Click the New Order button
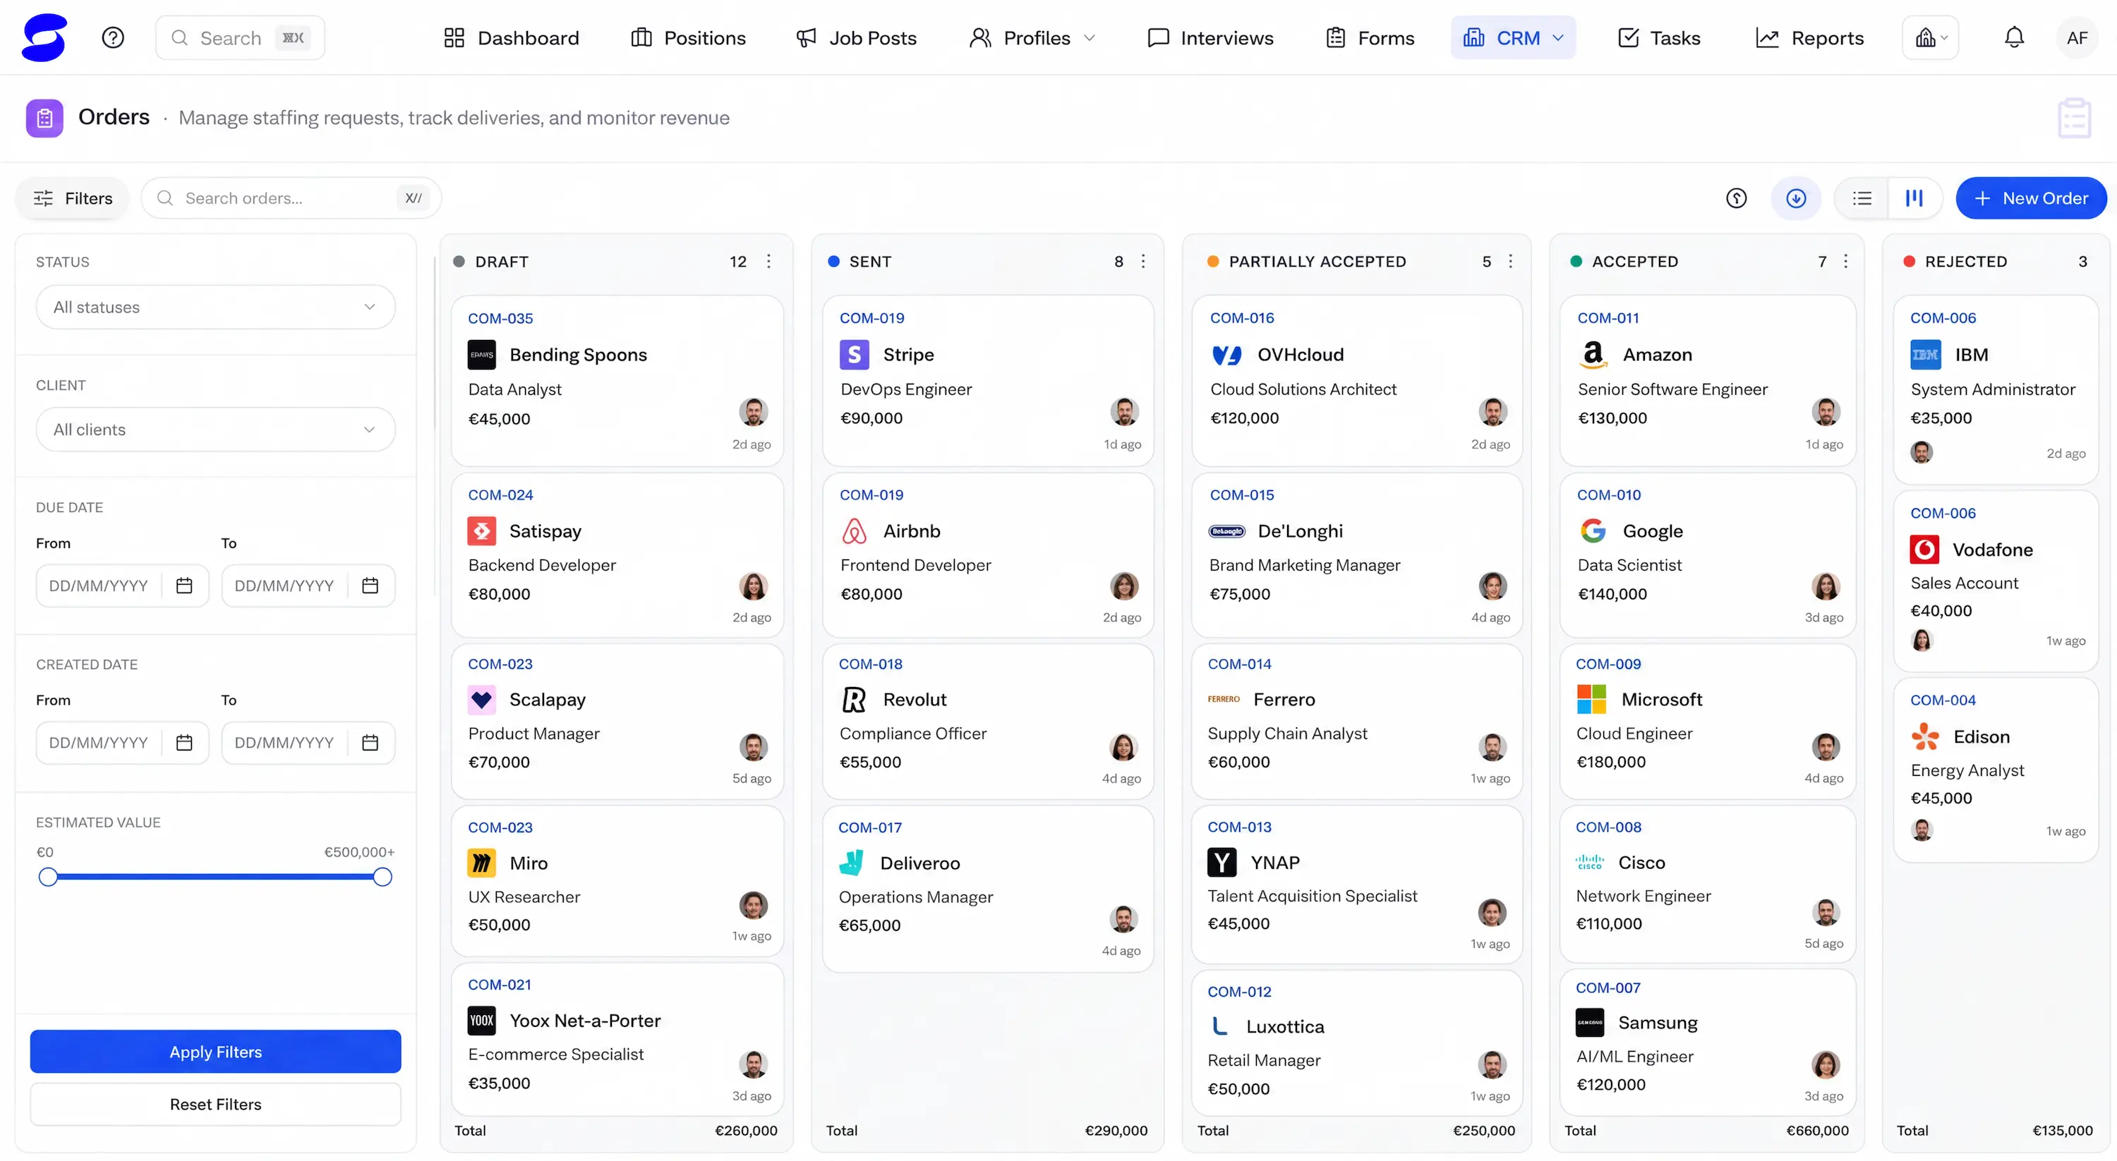The width and height of the screenshot is (2117, 1161). tap(2031, 198)
